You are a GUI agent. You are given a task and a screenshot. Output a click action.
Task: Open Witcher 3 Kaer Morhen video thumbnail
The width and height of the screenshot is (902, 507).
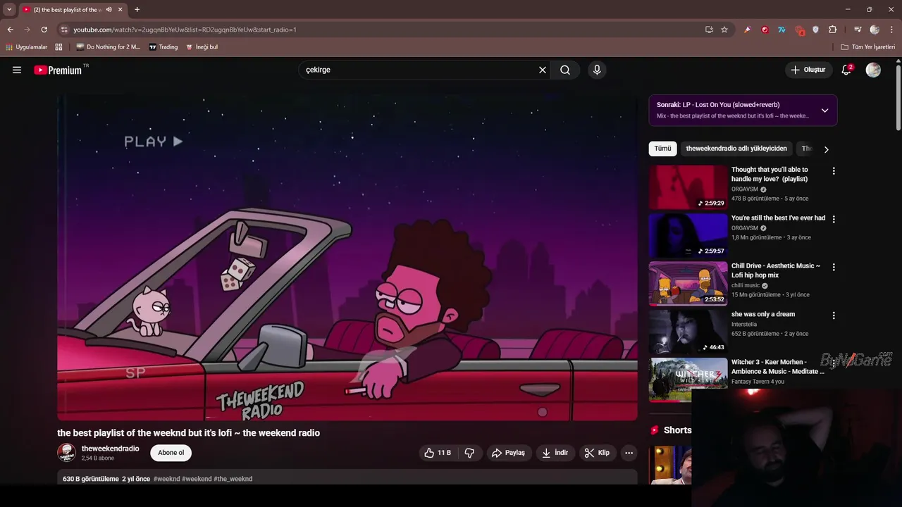(x=688, y=380)
